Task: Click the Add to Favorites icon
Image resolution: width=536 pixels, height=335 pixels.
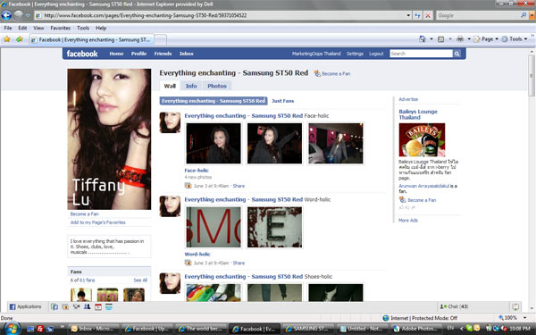Action: [20, 39]
